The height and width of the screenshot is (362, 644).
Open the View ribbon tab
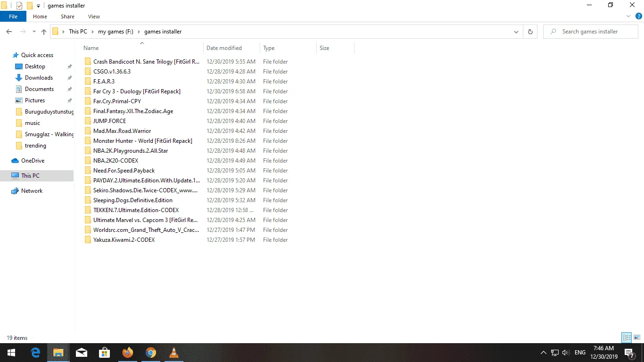94,16
